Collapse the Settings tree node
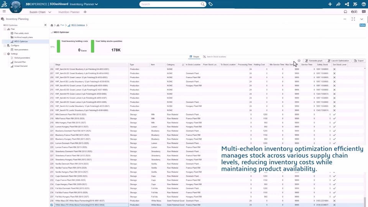Image resolution: width=368 pixels, height=207 pixels. (5, 54)
